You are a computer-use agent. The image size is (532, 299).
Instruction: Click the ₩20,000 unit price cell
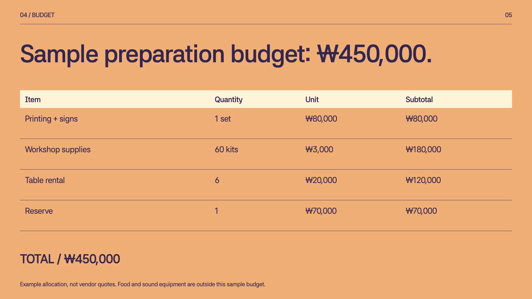[x=321, y=180]
